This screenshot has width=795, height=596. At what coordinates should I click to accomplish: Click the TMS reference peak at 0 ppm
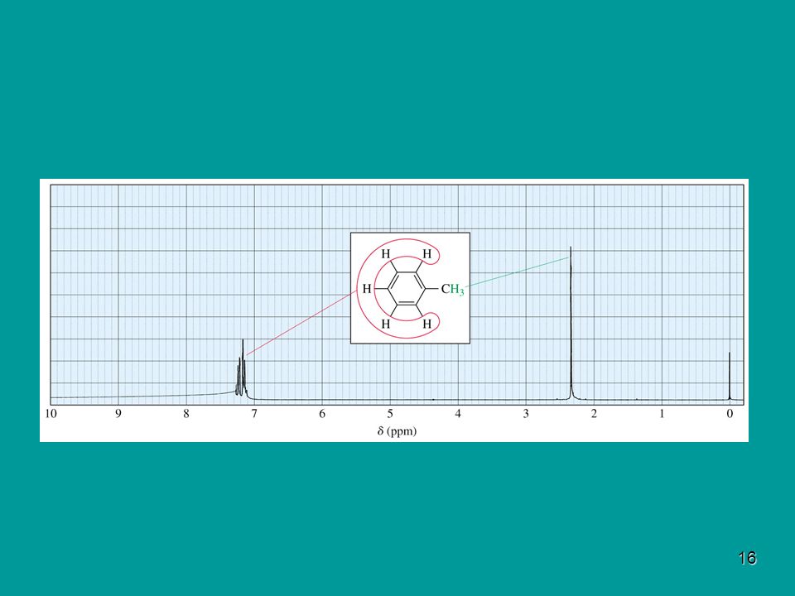tap(730, 376)
